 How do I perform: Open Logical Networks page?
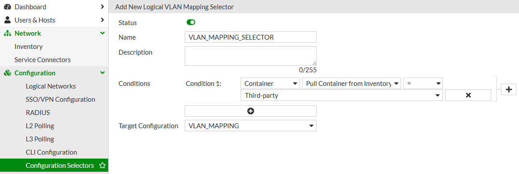click(51, 86)
